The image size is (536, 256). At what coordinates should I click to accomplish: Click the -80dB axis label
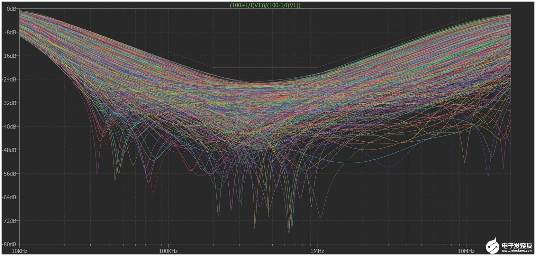(10, 244)
